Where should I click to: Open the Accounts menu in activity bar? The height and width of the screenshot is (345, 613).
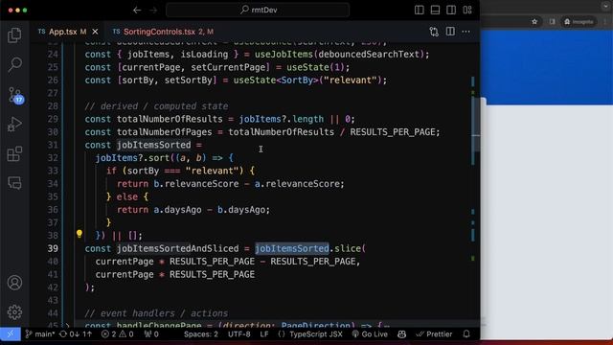14,283
